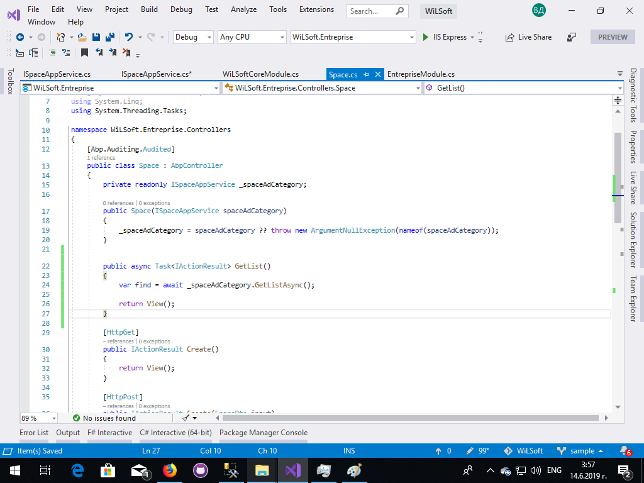The image size is (644, 483).
Task: Clear all bookmarks icon
Action: point(126,53)
